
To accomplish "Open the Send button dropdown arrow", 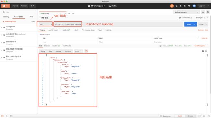I will [195, 24].
